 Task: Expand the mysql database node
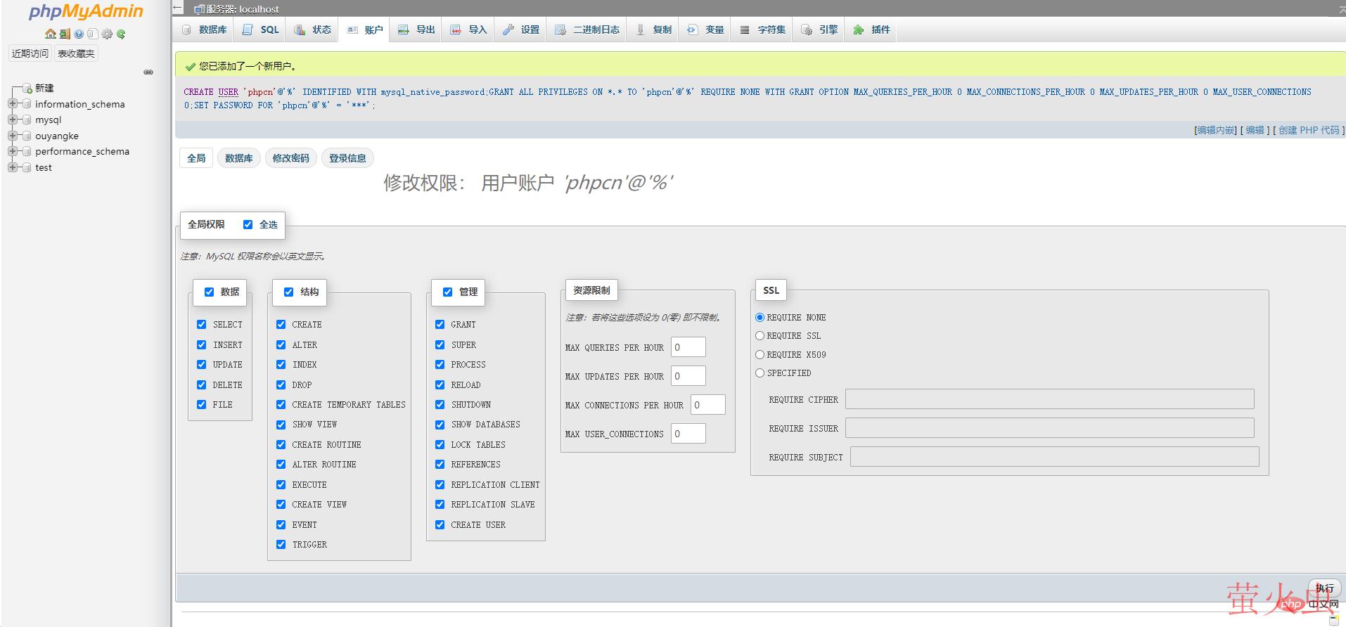point(12,120)
